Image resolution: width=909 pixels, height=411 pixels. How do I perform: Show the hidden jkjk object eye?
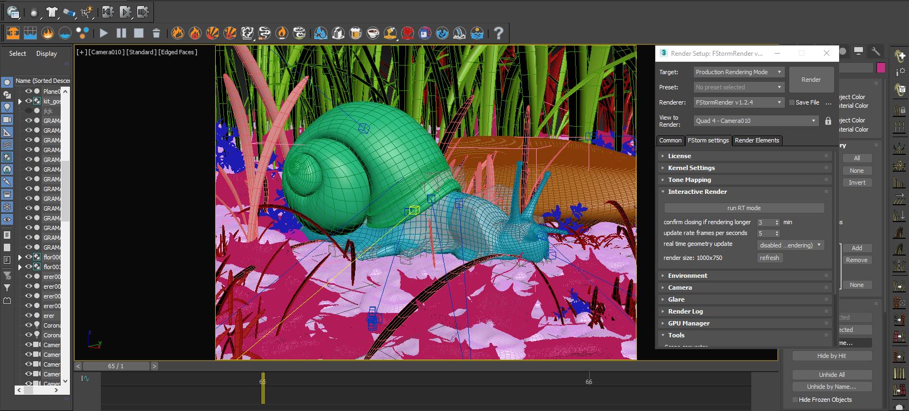(x=29, y=111)
